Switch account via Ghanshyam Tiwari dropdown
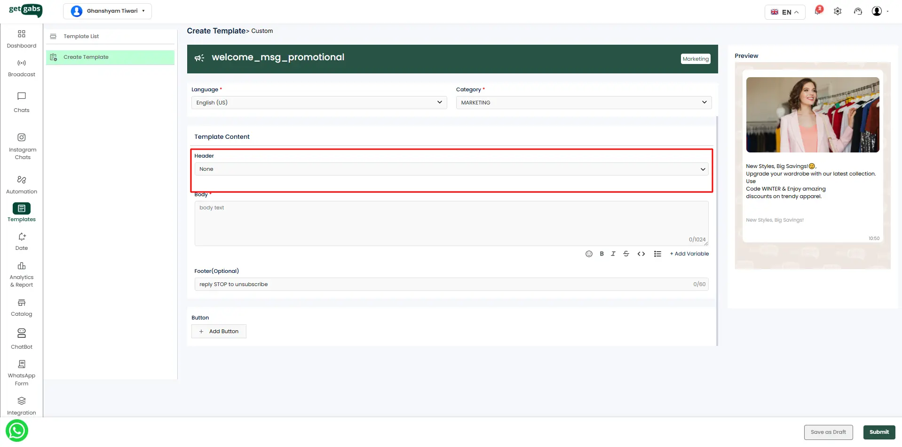 point(108,11)
